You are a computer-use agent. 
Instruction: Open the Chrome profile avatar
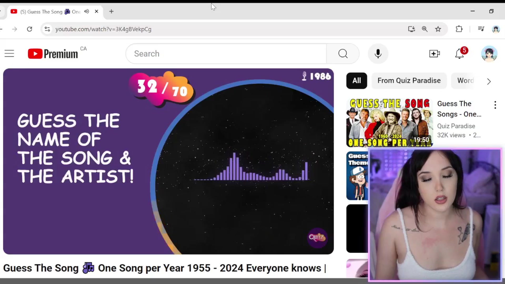[496, 29]
